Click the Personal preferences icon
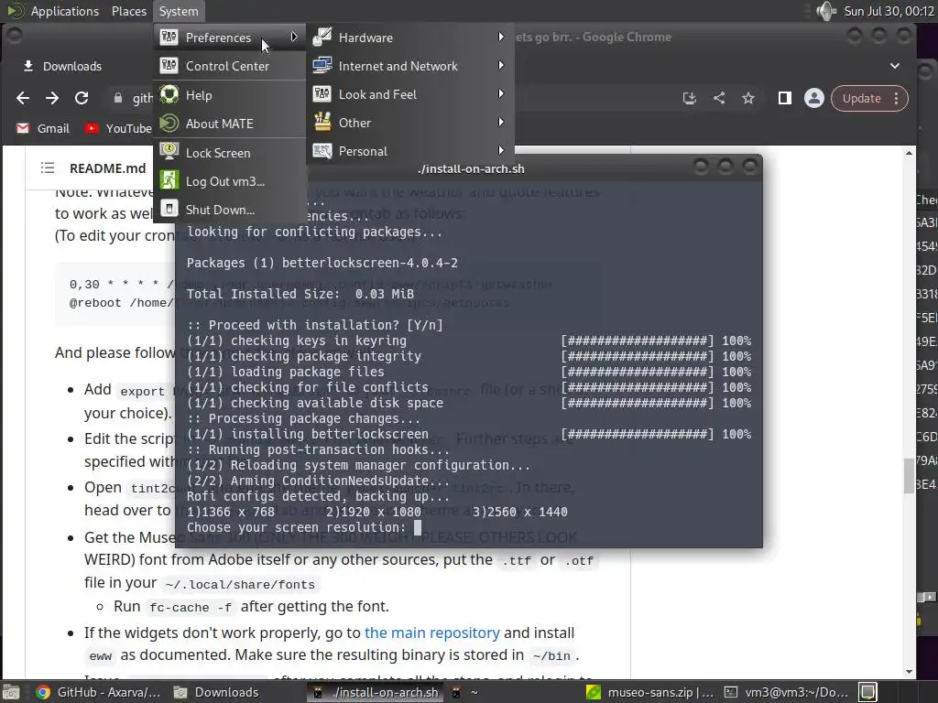This screenshot has width=938, height=703. (322, 151)
